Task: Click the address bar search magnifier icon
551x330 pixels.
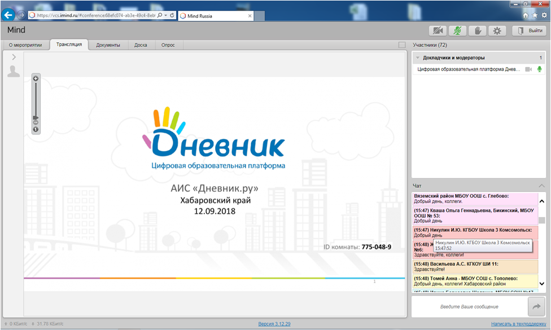Action: point(160,15)
